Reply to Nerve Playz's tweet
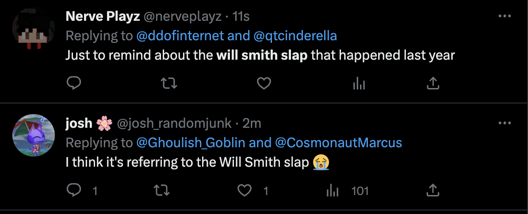528x214 pixels. pyautogui.click(x=73, y=83)
